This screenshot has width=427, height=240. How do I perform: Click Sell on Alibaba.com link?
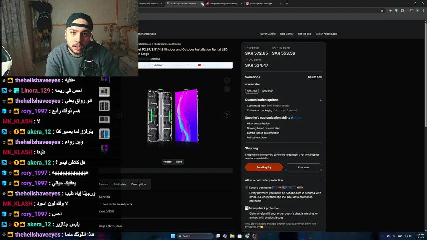pyautogui.click(x=326, y=34)
